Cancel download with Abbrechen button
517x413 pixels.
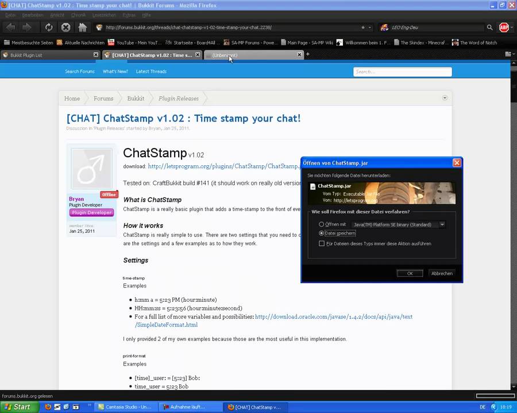point(442,274)
